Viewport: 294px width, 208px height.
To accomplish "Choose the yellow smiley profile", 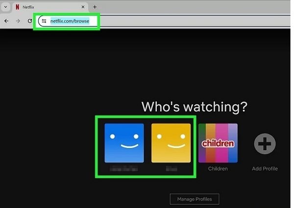I will [x=171, y=143].
